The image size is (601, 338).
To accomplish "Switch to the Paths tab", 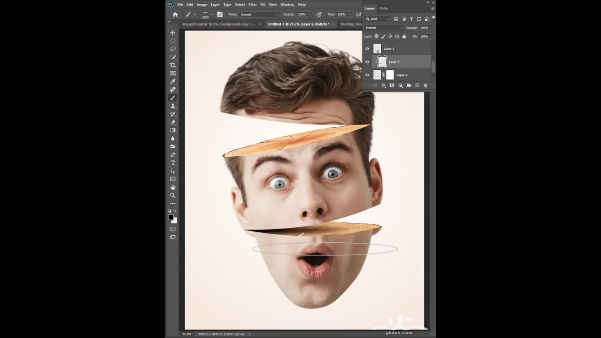I will tap(384, 8).
